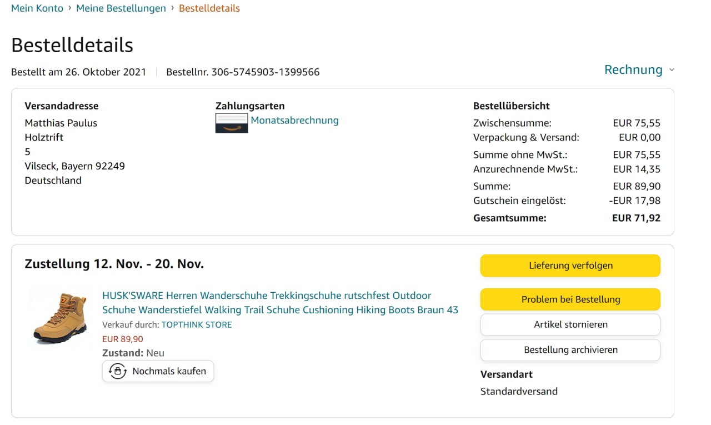This screenshot has width=711, height=425.
Task: Open the Rechnung invoice dropdown label
Action: tap(633, 70)
